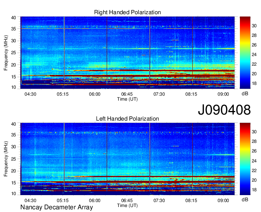The image size is (261, 212).
Task: Click the Left Handed plot's dB color bar
Action: 245,159
